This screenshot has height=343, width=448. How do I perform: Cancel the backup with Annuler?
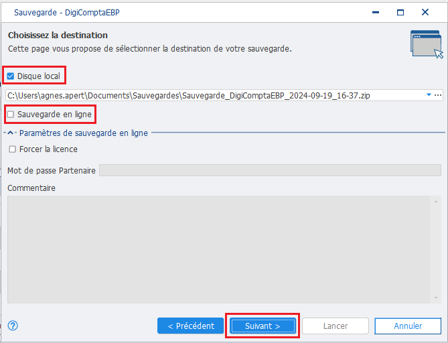coord(408,326)
